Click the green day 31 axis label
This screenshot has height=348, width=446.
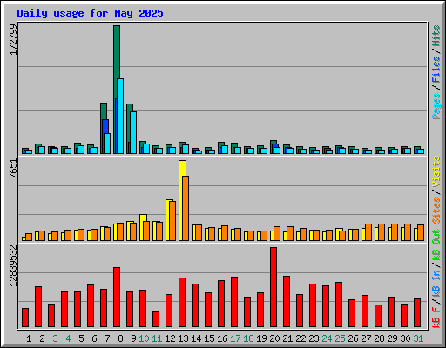pyautogui.click(x=418, y=338)
